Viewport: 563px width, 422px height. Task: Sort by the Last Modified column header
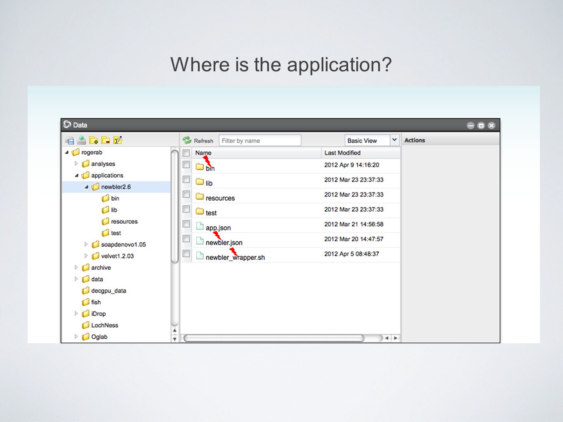click(342, 153)
